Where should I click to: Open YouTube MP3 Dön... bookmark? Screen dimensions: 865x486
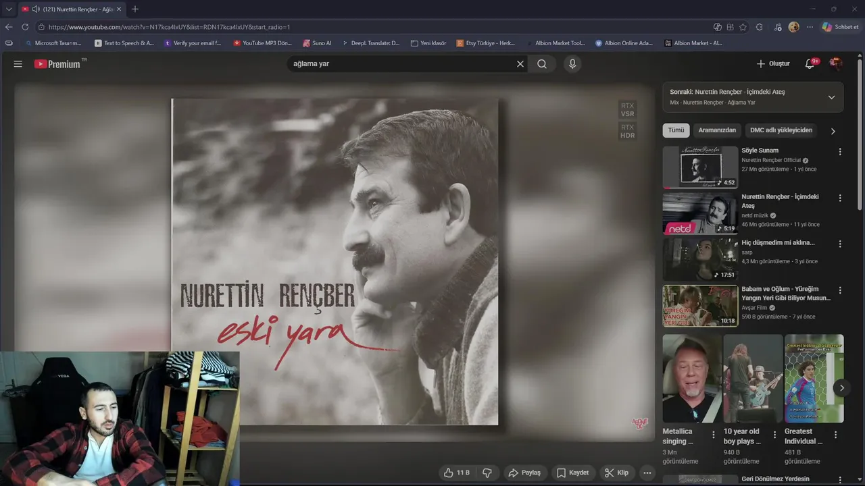(262, 43)
